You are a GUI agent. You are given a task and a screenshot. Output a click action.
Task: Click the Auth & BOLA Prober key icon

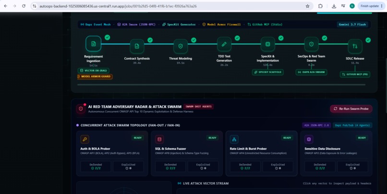[85, 139]
